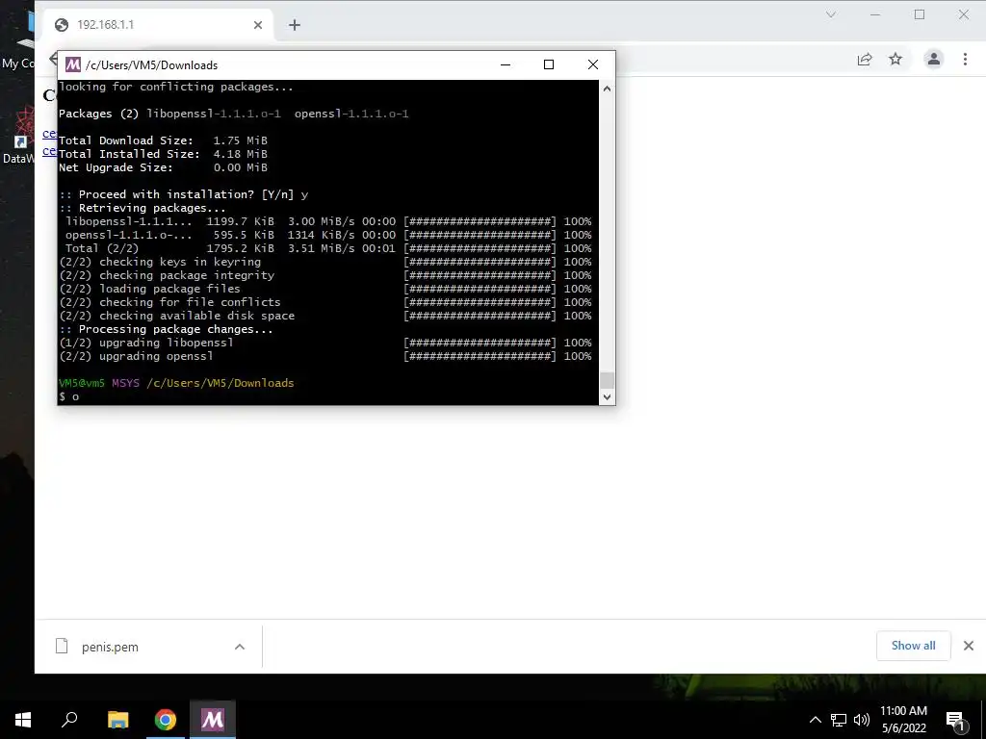Click the 'upgrading libopenssl' progress bar
Screen dimensions: 986x739
click(x=480, y=343)
